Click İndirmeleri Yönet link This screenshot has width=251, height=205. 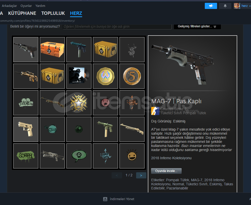pos(122,199)
